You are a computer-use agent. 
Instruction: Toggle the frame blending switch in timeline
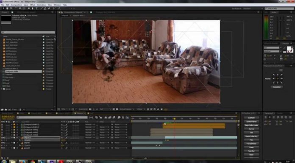click(110, 118)
